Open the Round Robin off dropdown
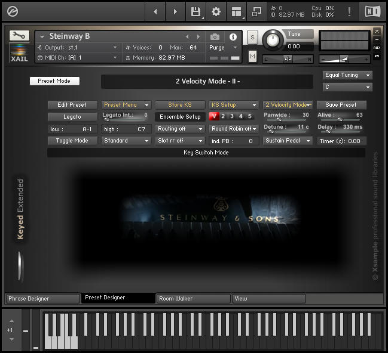 [234, 129]
